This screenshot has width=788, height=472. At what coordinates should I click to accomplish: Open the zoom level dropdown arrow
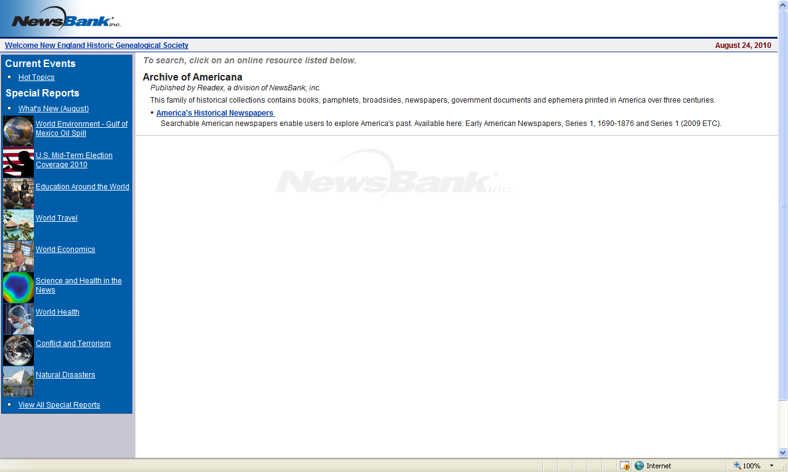772,466
